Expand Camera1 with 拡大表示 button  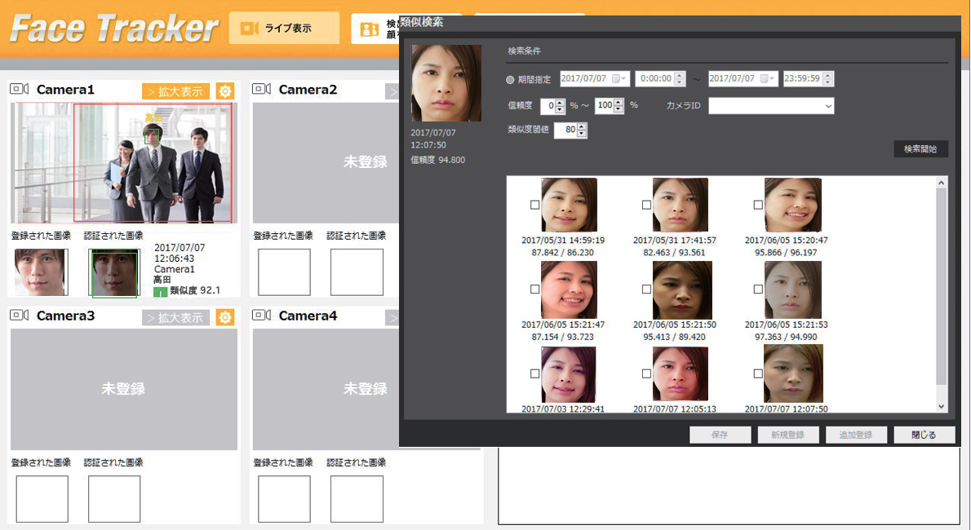coord(176,91)
